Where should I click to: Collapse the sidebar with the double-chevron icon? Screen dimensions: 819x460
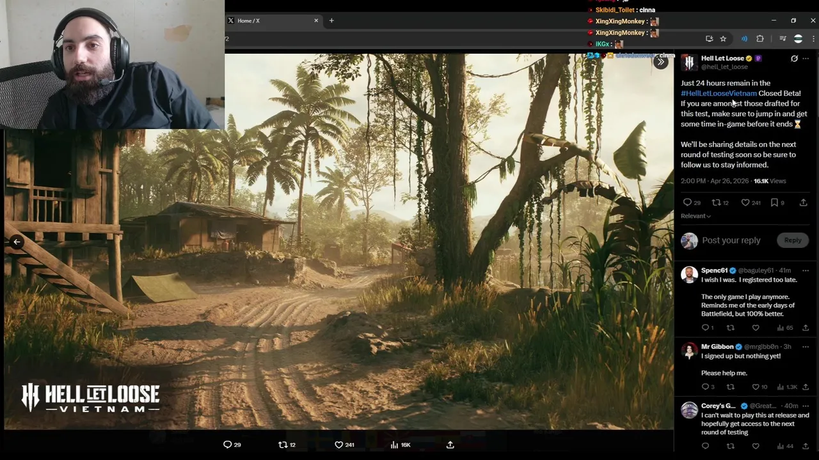[660, 63]
